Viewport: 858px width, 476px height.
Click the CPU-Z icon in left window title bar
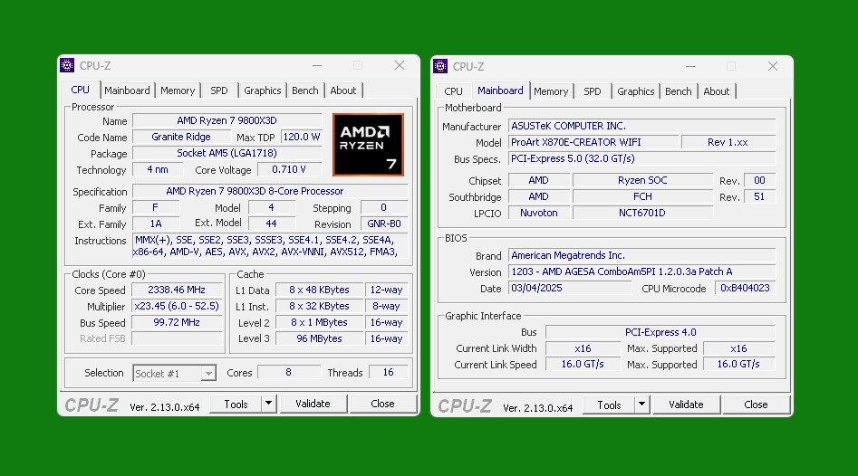click(67, 65)
